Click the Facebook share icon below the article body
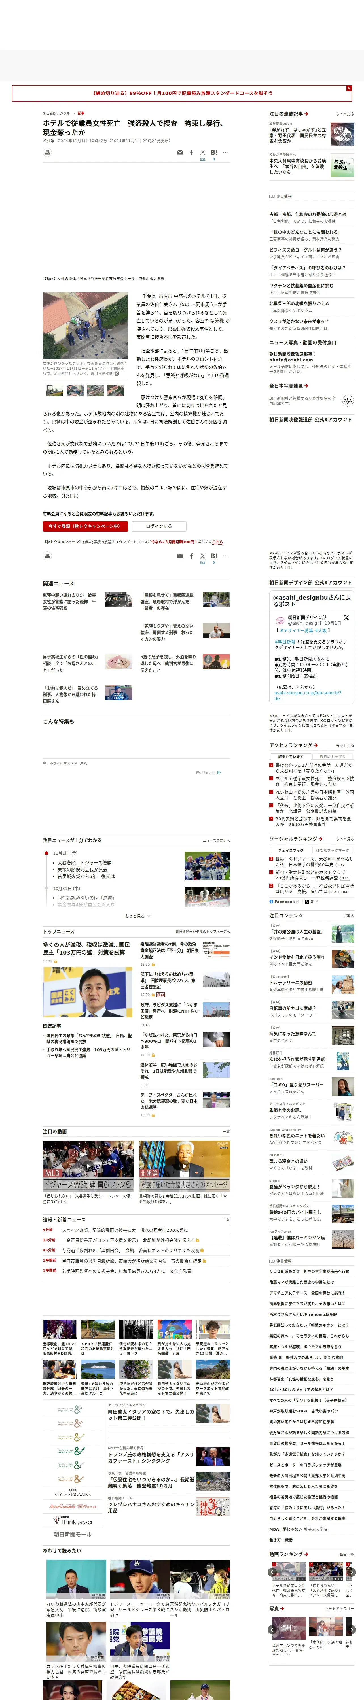The width and height of the screenshot is (364, 1700). coord(192,556)
